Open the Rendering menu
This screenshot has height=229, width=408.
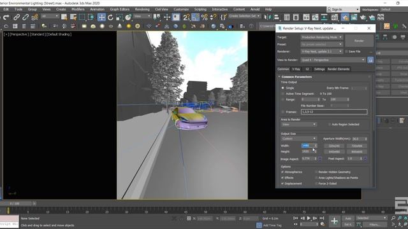[x=142, y=10]
